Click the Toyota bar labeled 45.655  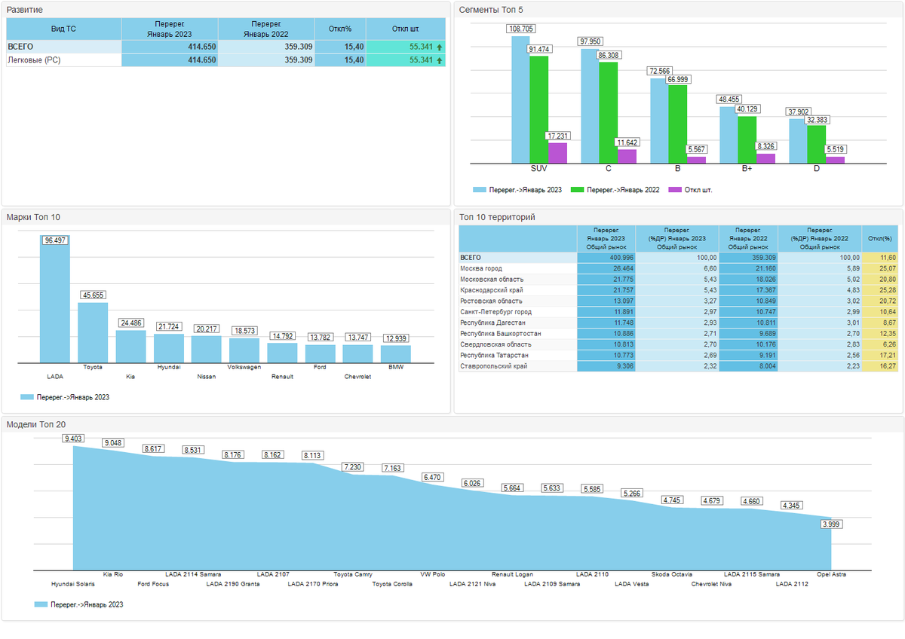pyautogui.click(x=93, y=333)
